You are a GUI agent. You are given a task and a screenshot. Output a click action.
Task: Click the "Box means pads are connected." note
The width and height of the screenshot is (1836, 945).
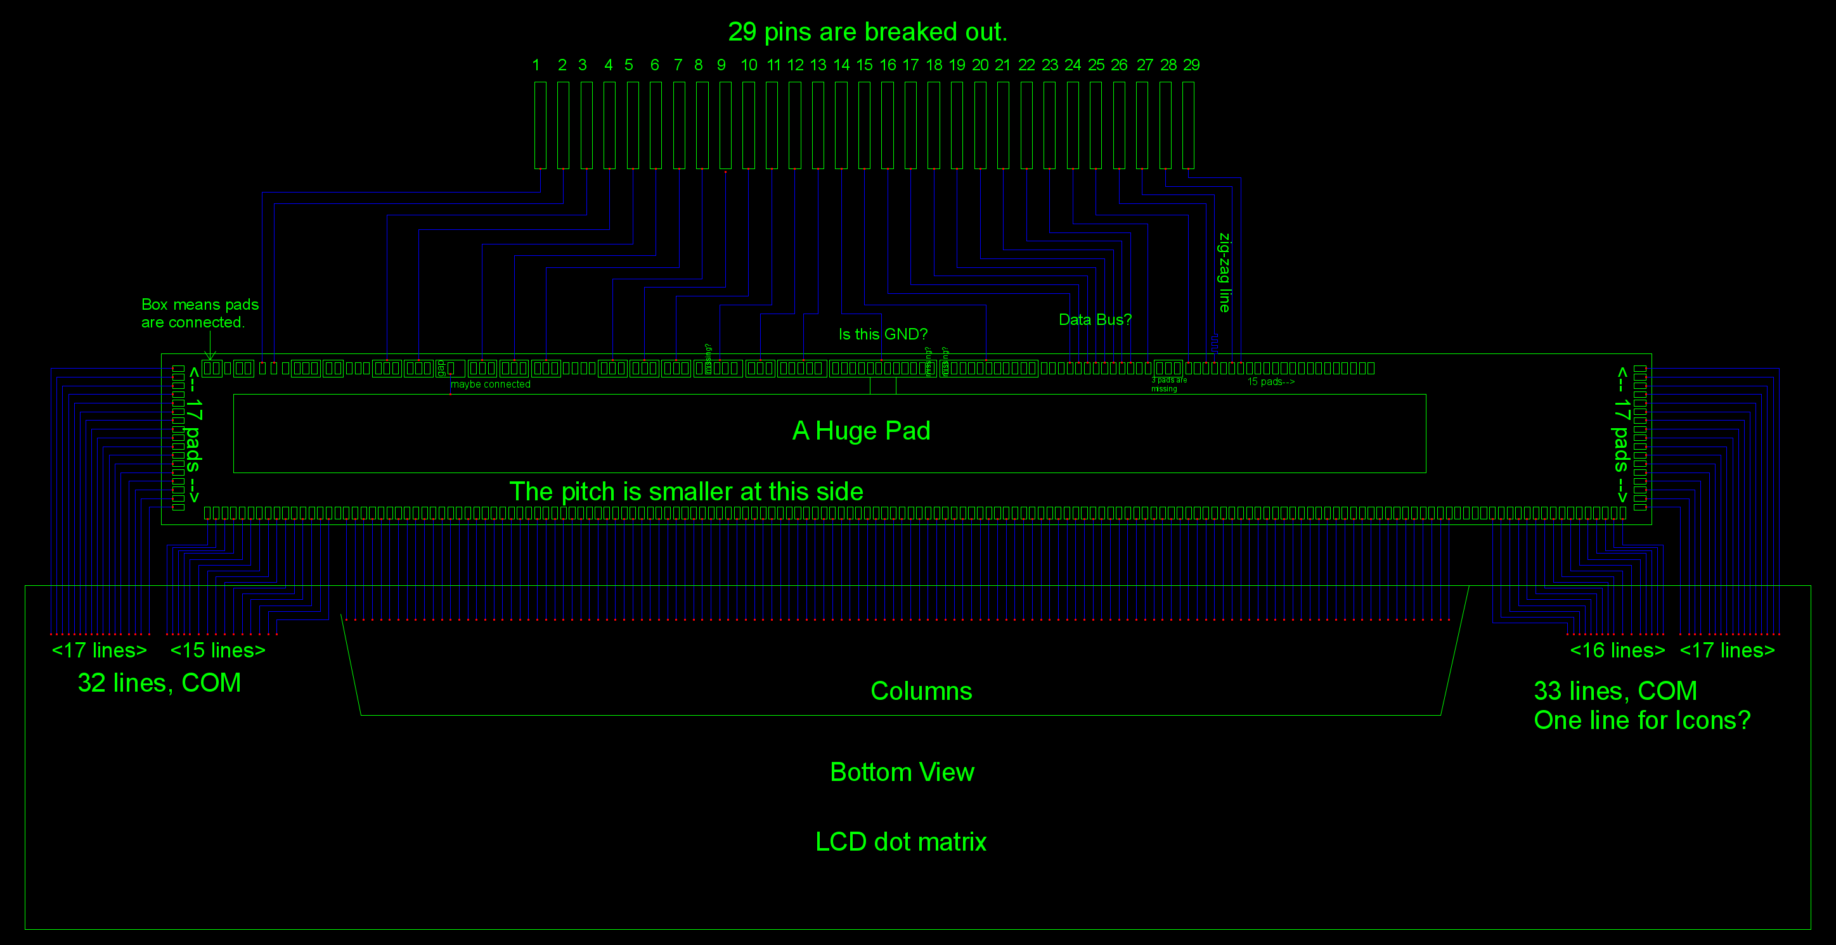[x=200, y=314]
